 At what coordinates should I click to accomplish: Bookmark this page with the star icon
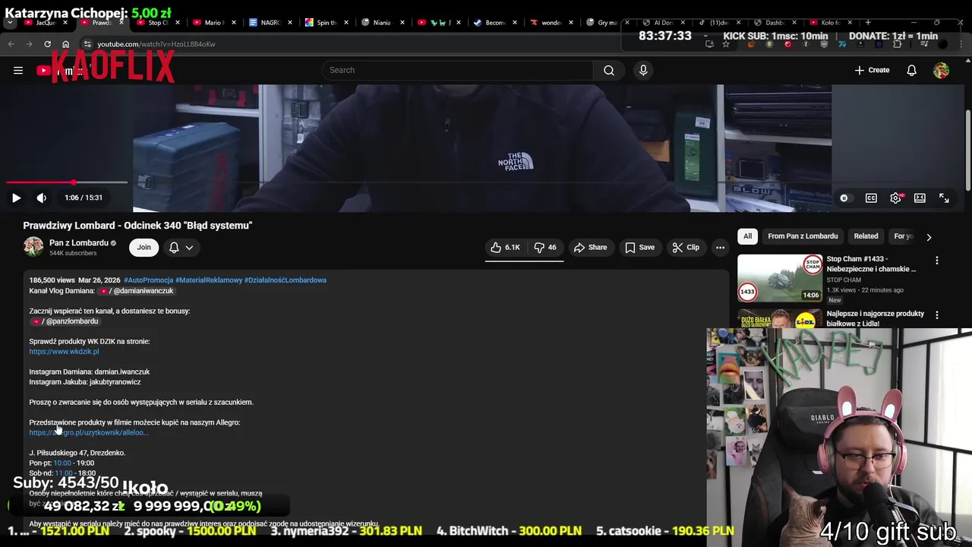(726, 44)
